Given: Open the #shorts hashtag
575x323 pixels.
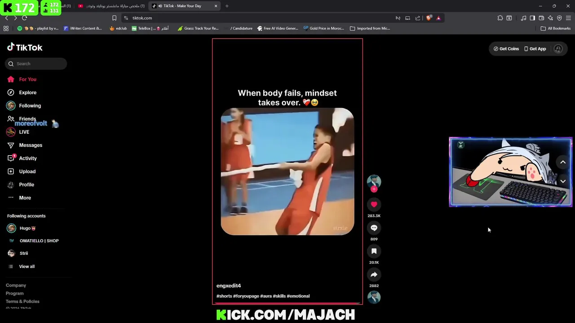Looking at the screenshot, I should coord(224,296).
